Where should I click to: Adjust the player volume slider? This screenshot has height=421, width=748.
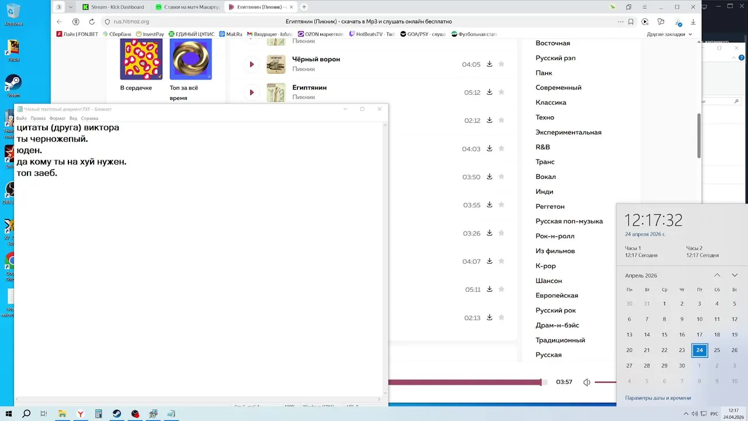click(x=605, y=382)
